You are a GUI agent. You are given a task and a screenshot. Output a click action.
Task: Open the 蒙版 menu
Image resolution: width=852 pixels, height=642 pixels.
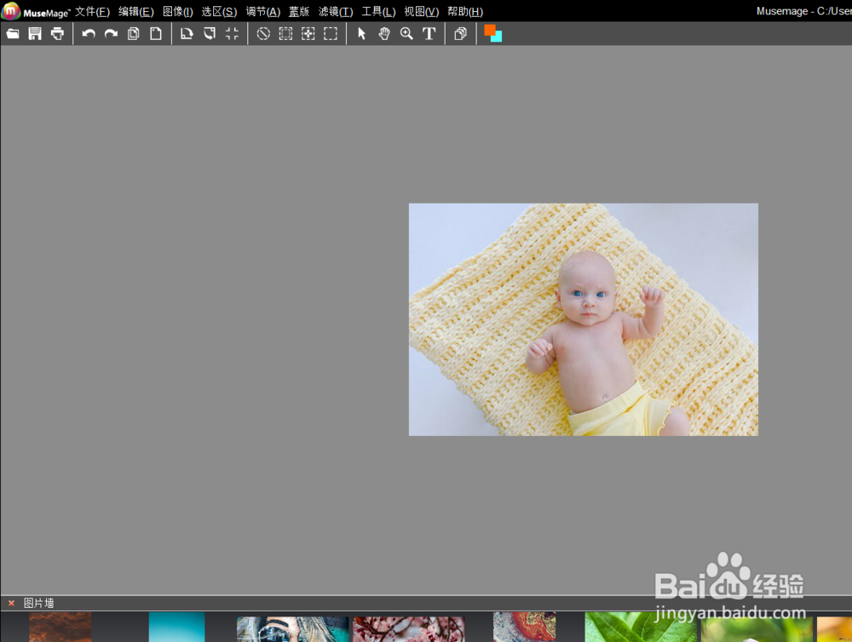pyautogui.click(x=299, y=11)
